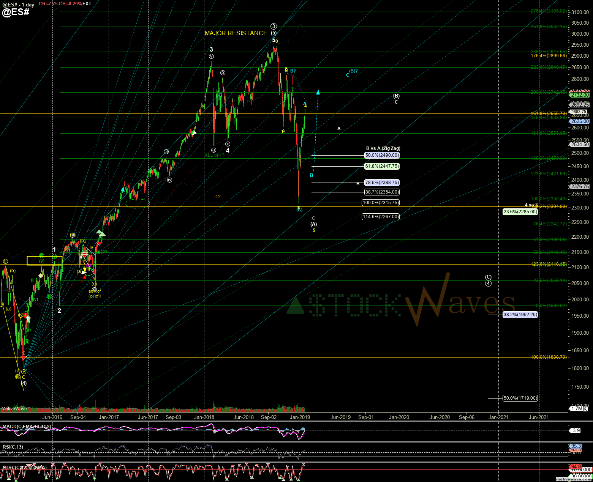Image resolution: width=593 pixels, height=482 pixels.
Task: Select the white (C) projected wave label
Action: (x=488, y=277)
